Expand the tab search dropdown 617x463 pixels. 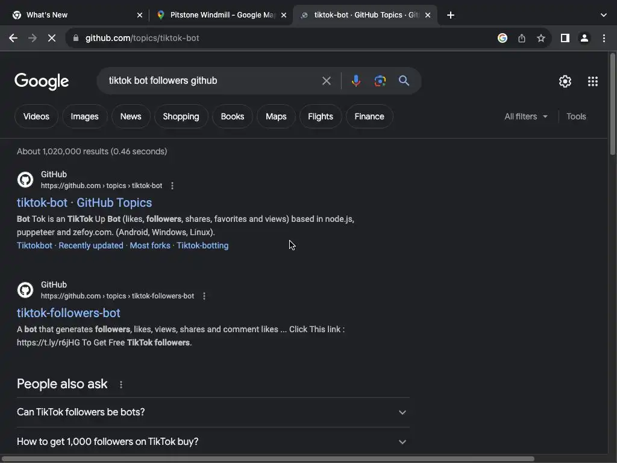tap(604, 15)
